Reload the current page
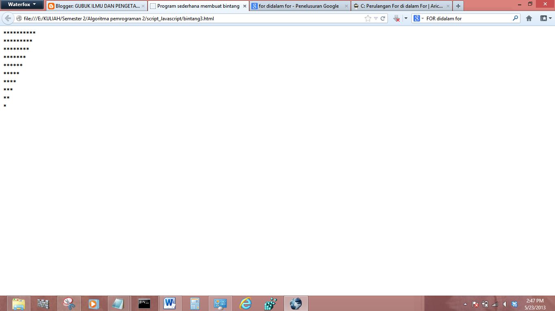This screenshot has width=555, height=311. pyautogui.click(x=383, y=18)
